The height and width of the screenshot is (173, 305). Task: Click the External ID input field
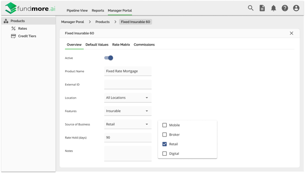pyautogui.click(x=128, y=84)
